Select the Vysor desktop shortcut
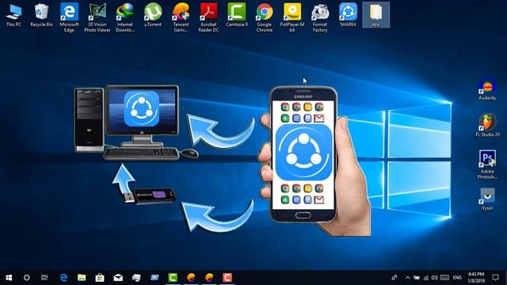The image size is (507, 285). point(487,199)
